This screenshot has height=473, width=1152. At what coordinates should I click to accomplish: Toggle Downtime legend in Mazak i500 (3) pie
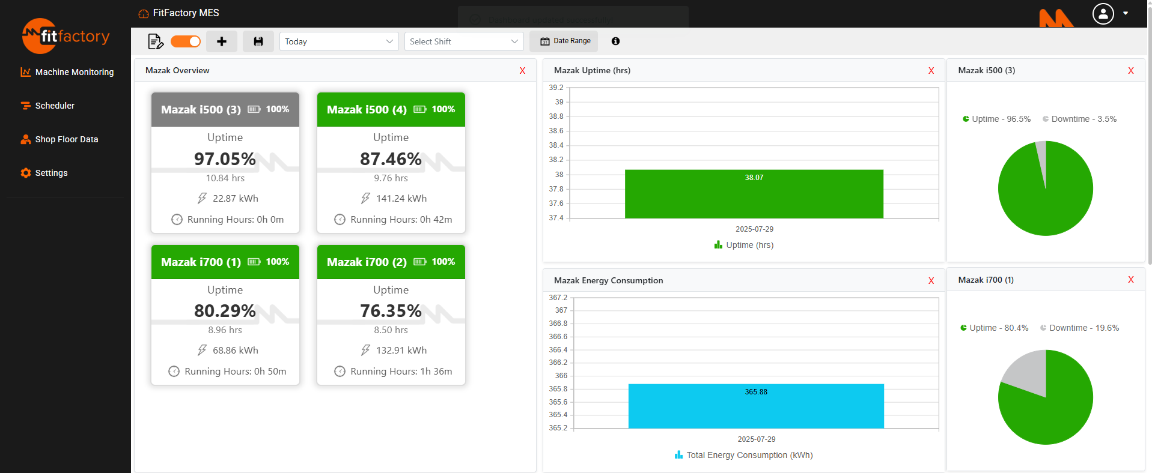pyautogui.click(x=1079, y=119)
